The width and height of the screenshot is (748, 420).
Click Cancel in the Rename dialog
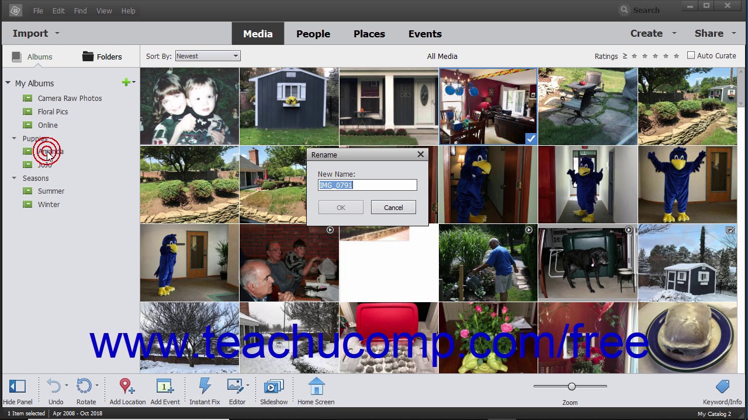pos(393,208)
